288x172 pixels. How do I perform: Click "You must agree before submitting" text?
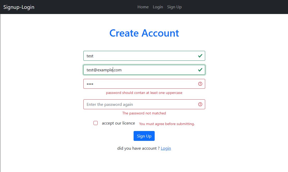point(167,124)
